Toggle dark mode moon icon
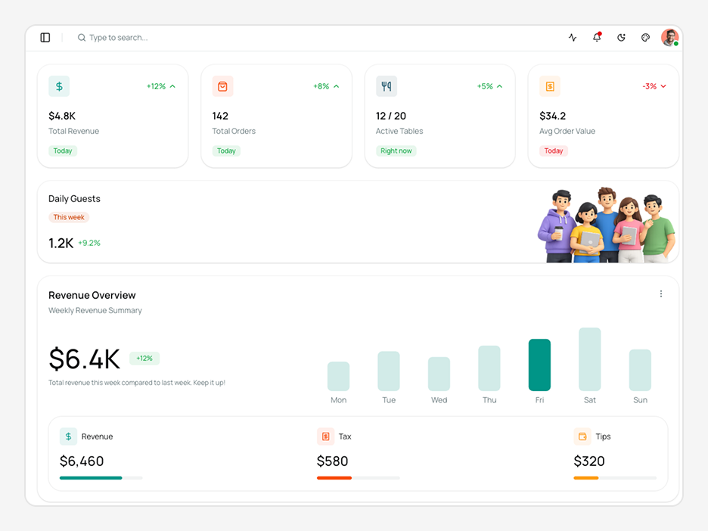This screenshot has height=531, width=708. click(x=621, y=38)
